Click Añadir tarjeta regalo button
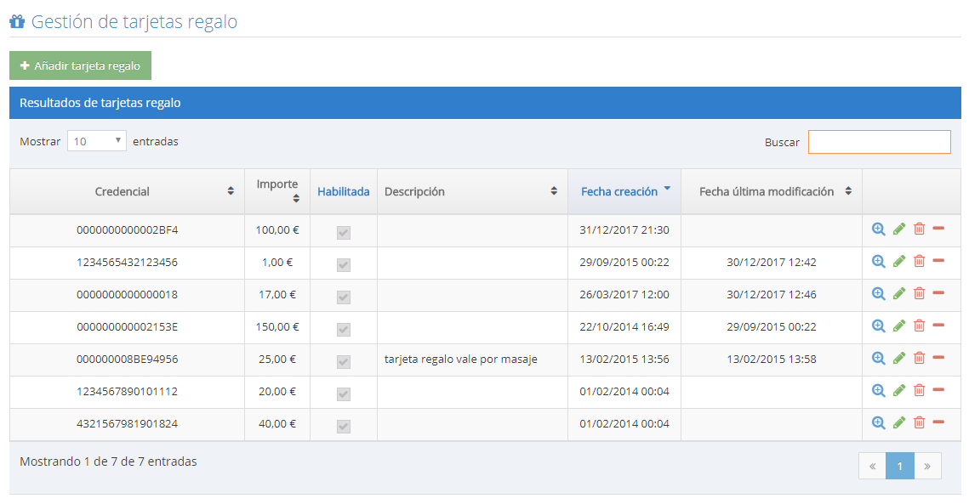The height and width of the screenshot is (504, 969). click(80, 65)
